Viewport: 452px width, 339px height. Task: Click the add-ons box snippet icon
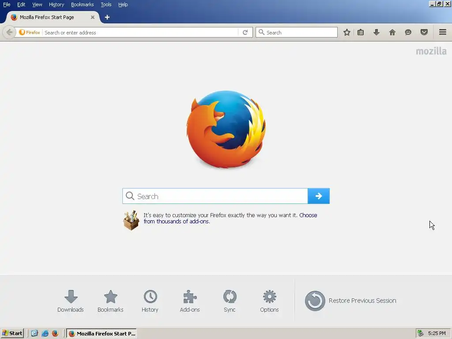tap(131, 220)
